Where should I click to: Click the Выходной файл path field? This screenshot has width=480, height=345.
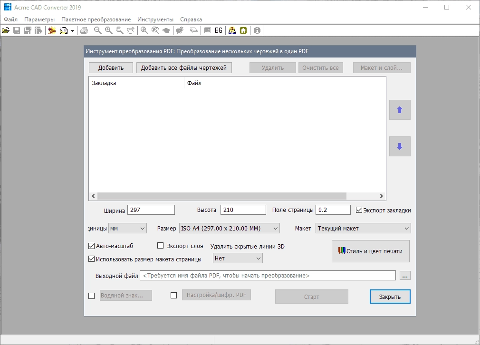click(x=268, y=276)
